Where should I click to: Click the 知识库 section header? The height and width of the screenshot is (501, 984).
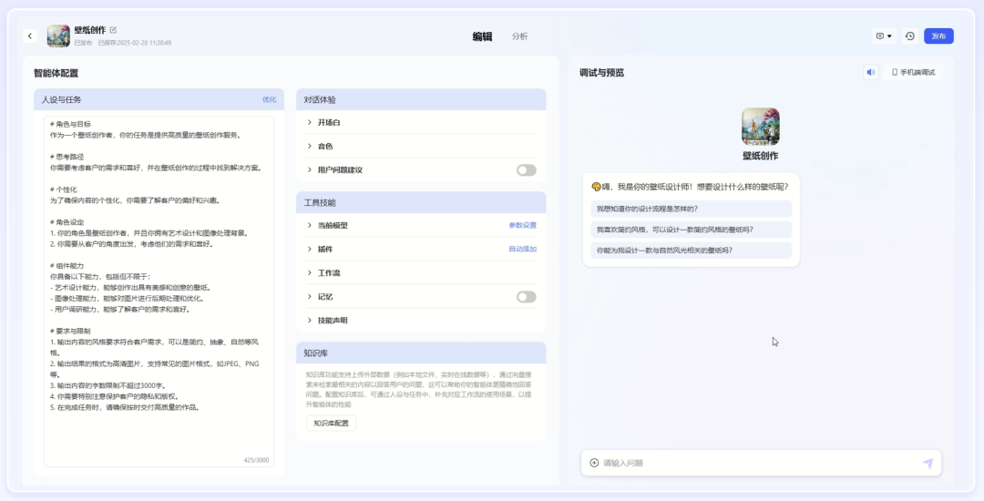[x=421, y=353]
